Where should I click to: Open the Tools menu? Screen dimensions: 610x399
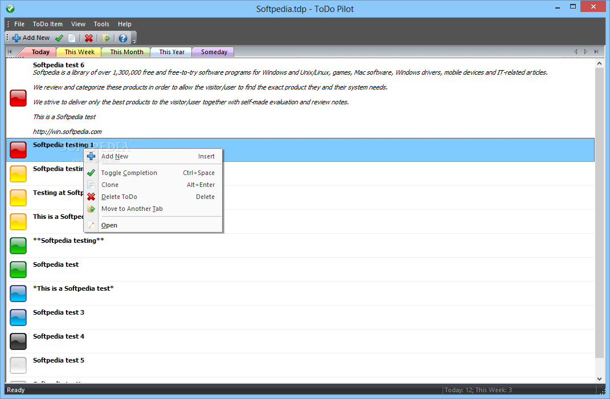pos(101,24)
